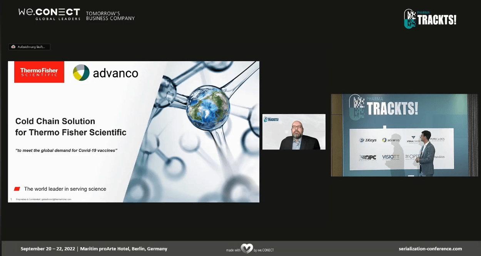481x256 pixels.
Task: Click the red parallelogram beside the world leader tagline
Action: click(x=17, y=189)
